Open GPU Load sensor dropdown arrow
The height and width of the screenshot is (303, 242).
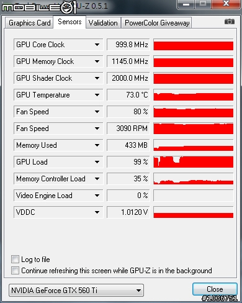(x=97, y=162)
